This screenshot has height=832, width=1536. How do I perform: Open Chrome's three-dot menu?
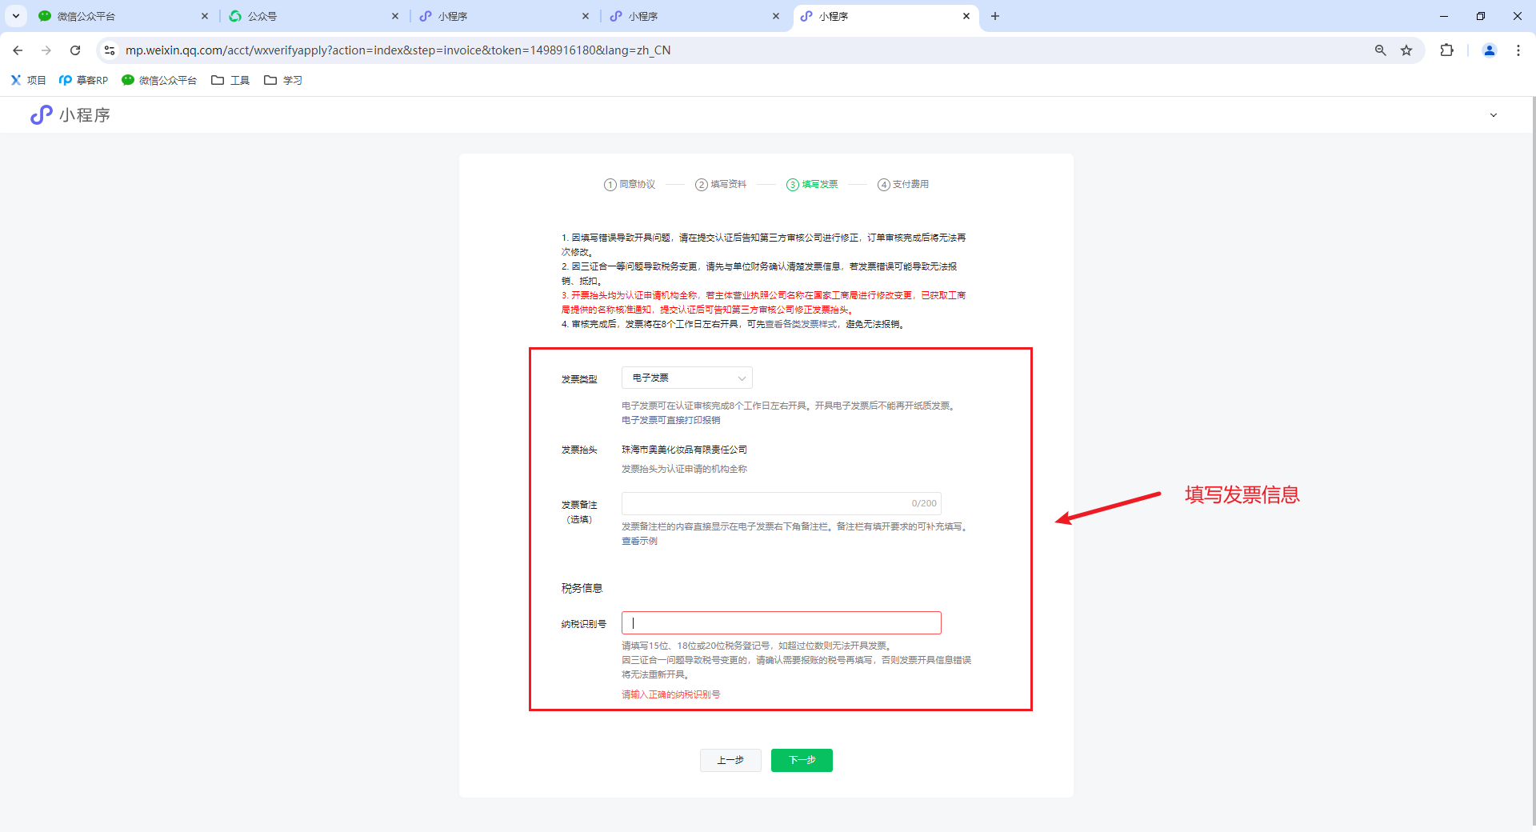[1518, 50]
